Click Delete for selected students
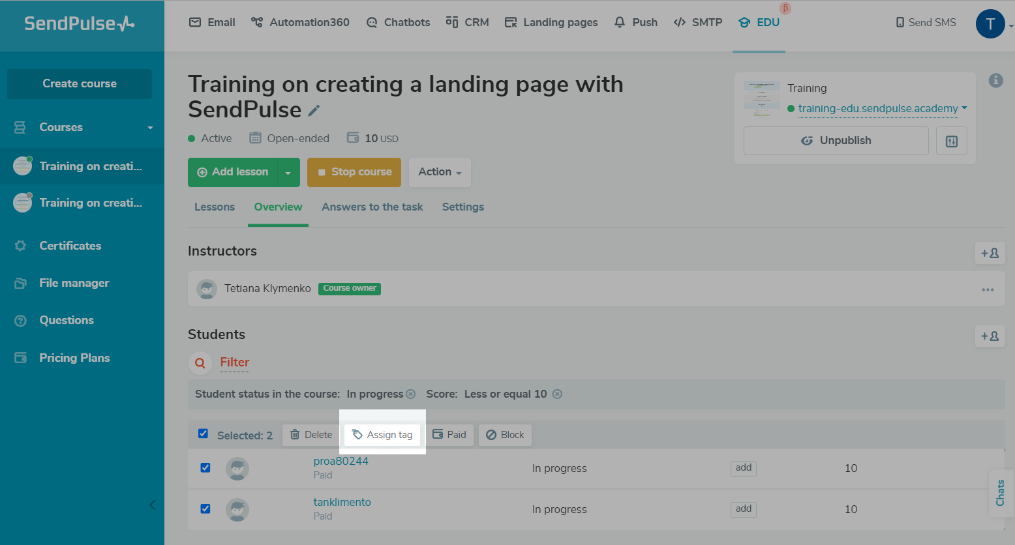This screenshot has height=545, width=1015. [x=311, y=435]
